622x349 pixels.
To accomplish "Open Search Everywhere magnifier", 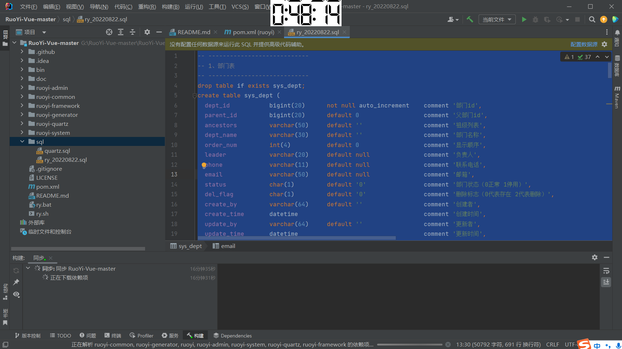I will (592, 19).
